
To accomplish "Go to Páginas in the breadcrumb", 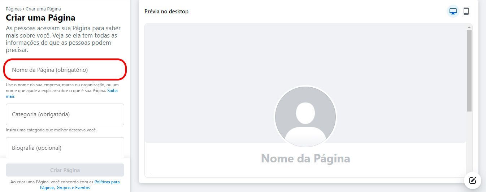I will 14,9.
